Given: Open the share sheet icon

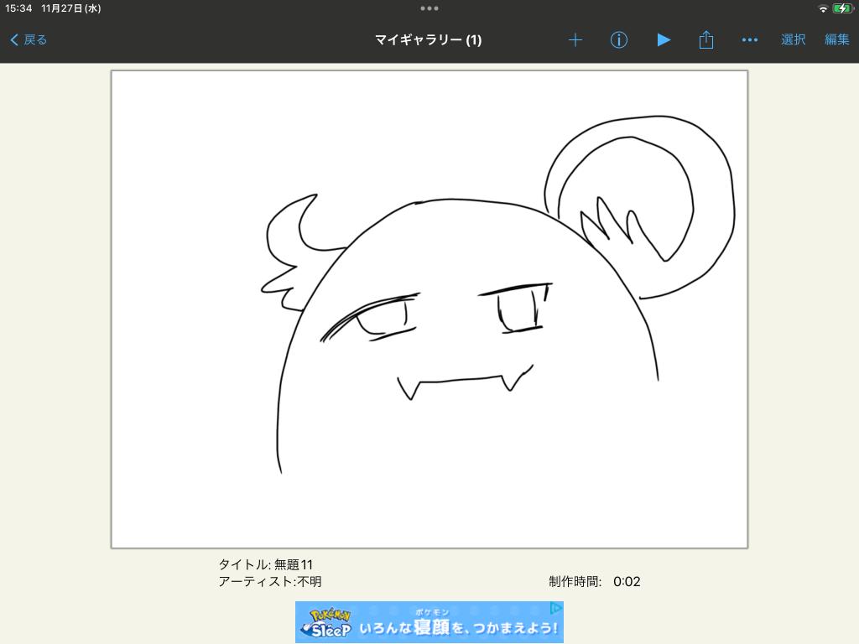Looking at the screenshot, I should pos(706,39).
